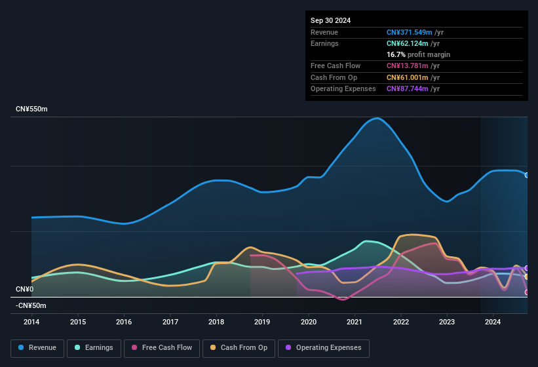
Task: Click the CN¥550m y-axis label
Action: pos(31,109)
